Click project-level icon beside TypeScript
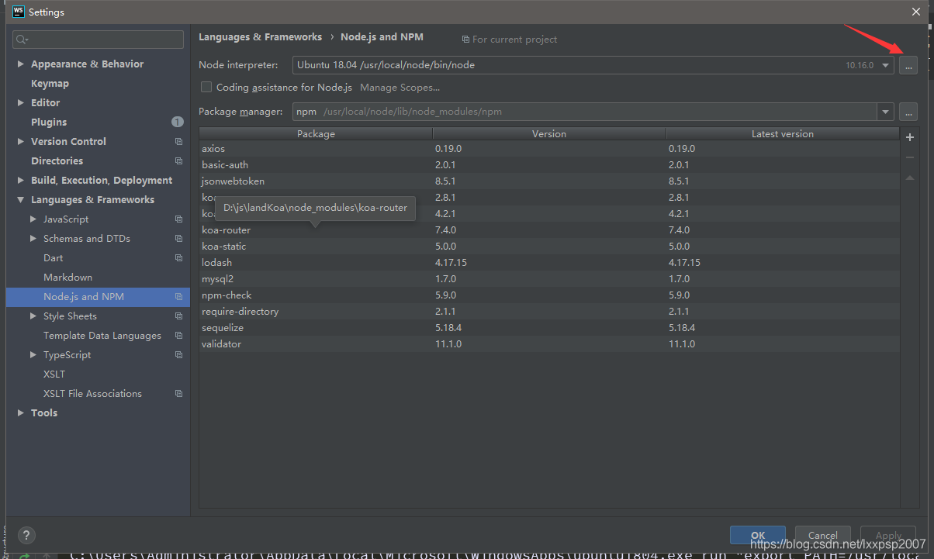The height and width of the screenshot is (559, 934). point(179,355)
